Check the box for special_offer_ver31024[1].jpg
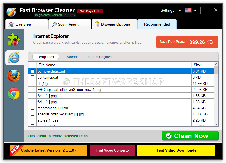The height and width of the screenshot is (163, 226). click(x=33, y=114)
